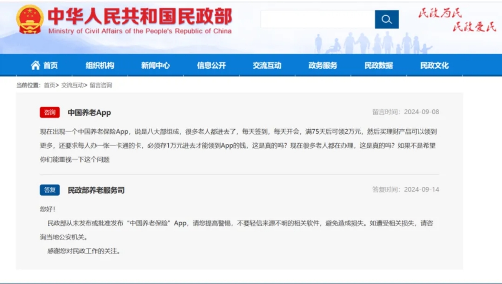Open the 组织机构 navigation menu
The height and width of the screenshot is (284, 502).
pos(100,65)
